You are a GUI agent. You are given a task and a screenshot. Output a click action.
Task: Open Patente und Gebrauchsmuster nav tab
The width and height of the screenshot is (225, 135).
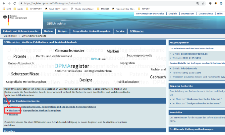point(21,31)
